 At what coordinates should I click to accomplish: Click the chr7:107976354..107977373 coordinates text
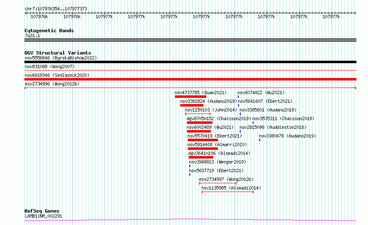pyautogui.click(x=56, y=9)
